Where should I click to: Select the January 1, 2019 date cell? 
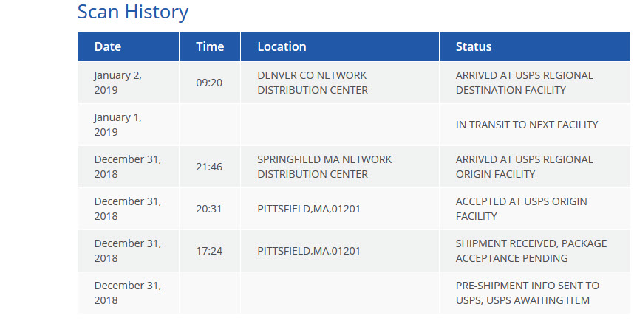117,125
